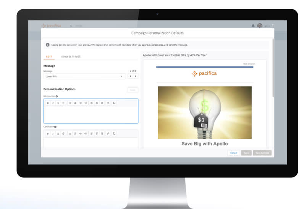This screenshot has width=307, height=209.
Task: Center align text in Introduction editor
Action: point(97,103)
